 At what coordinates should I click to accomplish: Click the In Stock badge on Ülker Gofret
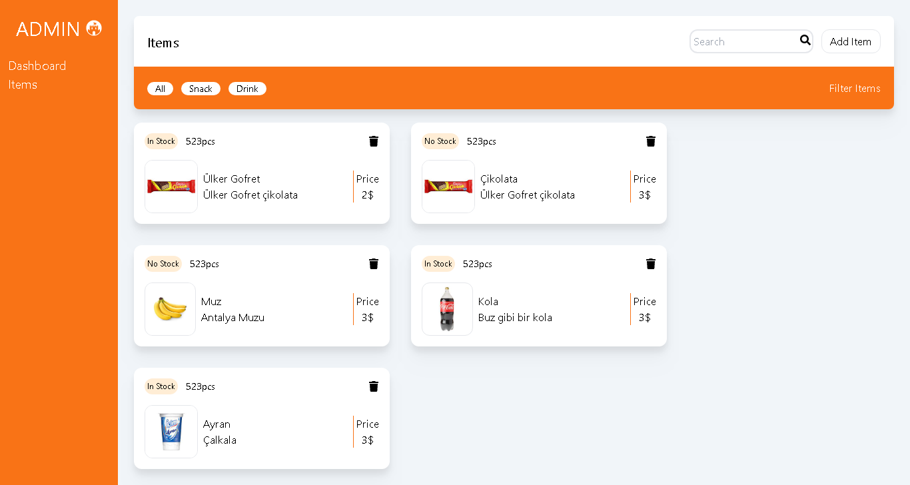[161, 141]
